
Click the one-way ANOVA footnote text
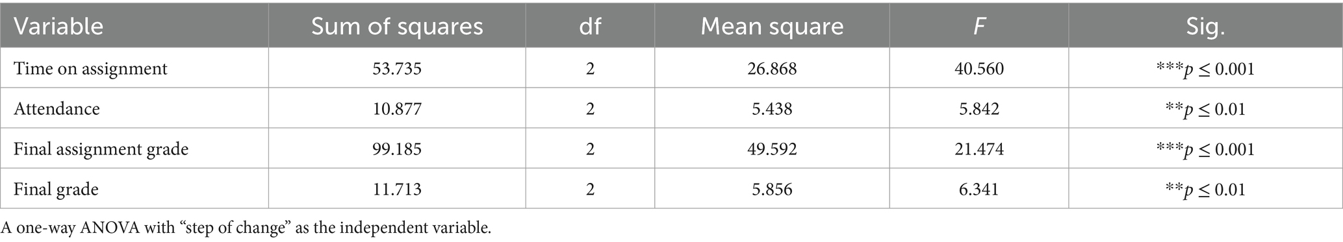[x=246, y=228]
